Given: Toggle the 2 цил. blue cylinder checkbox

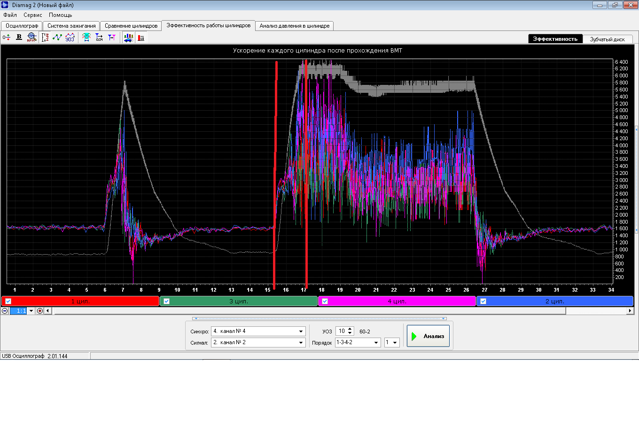Looking at the screenshot, I should [483, 301].
